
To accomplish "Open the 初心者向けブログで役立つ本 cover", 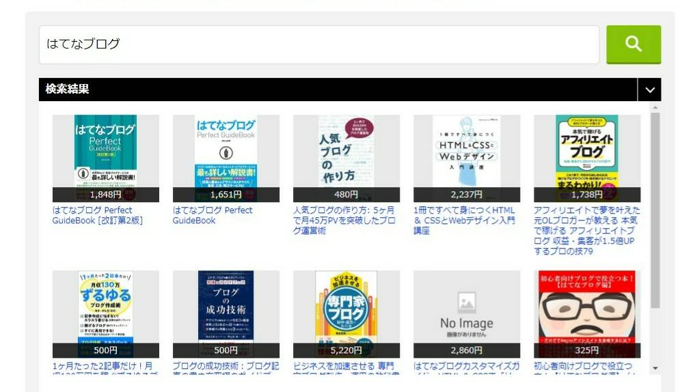I will [587, 314].
